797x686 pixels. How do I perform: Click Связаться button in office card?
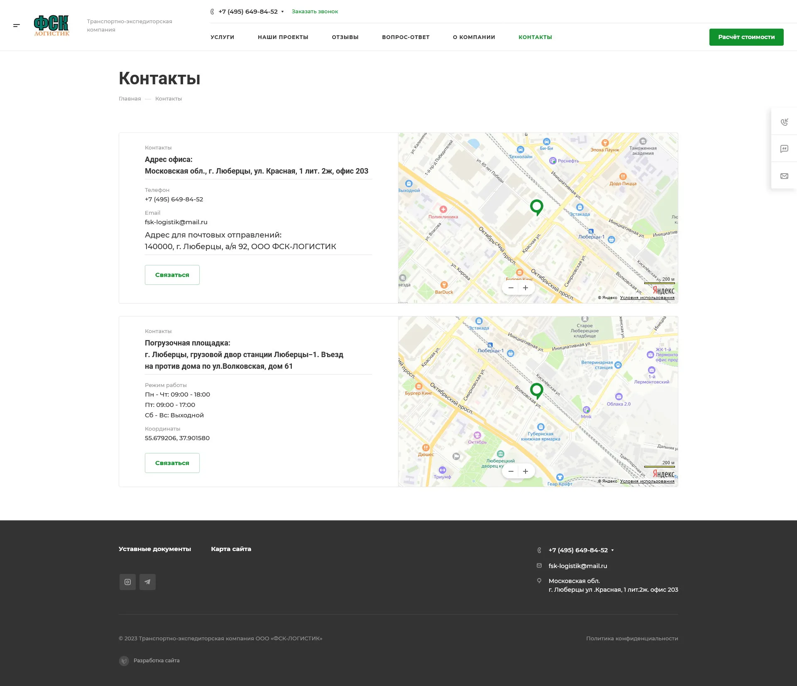click(x=172, y=275)
